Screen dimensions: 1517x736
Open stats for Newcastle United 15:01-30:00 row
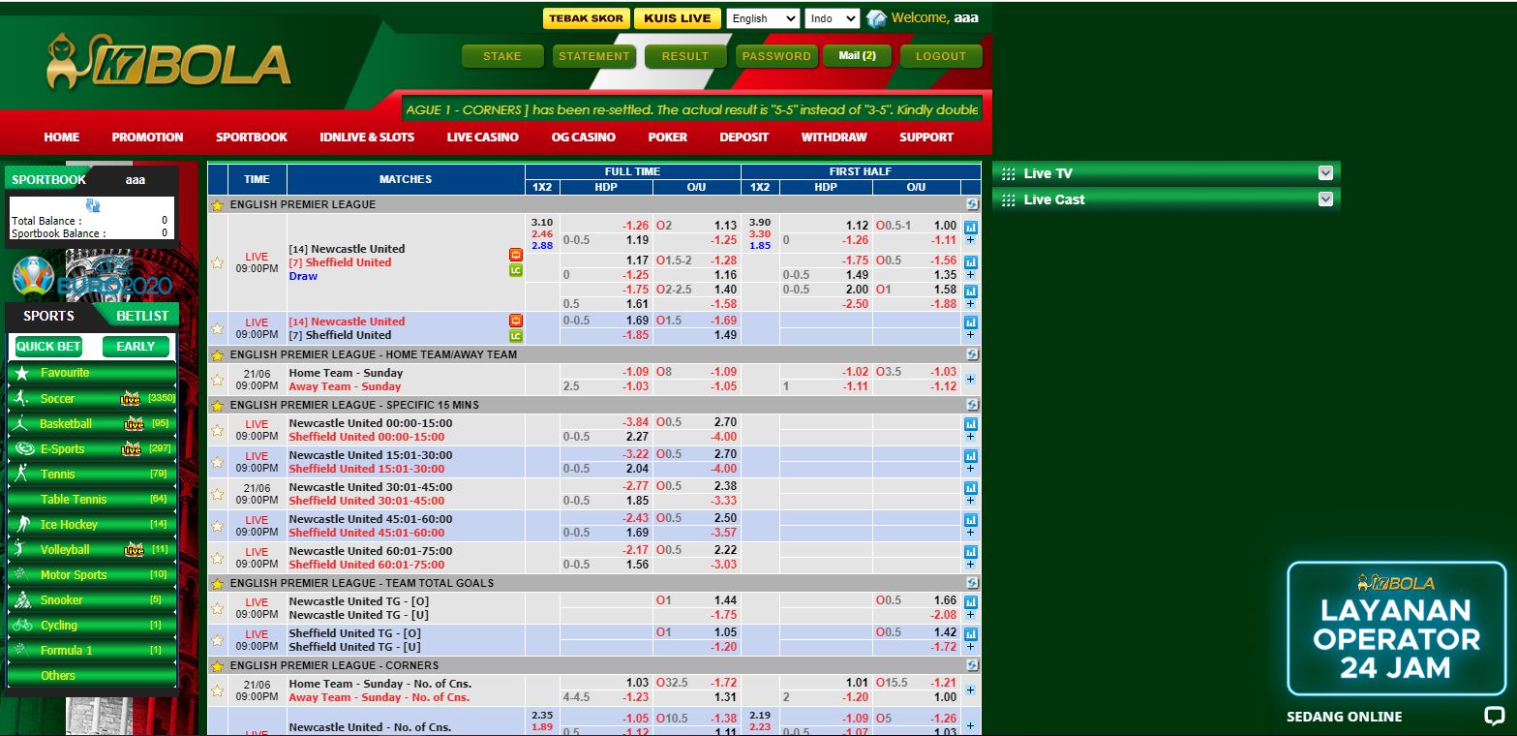click(x=971, y=456)
